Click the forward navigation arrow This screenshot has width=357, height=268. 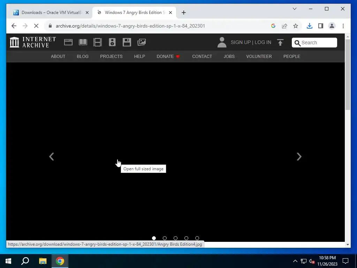pos(25,26)
